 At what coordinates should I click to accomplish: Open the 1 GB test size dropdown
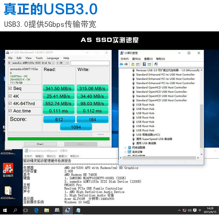[x=63, y=63]
